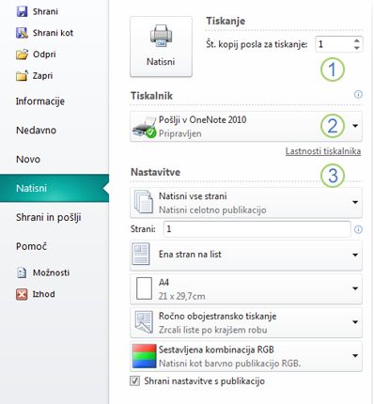
Task: Expand the Natisni vse strani dropdown
Action: pos(355,202)
